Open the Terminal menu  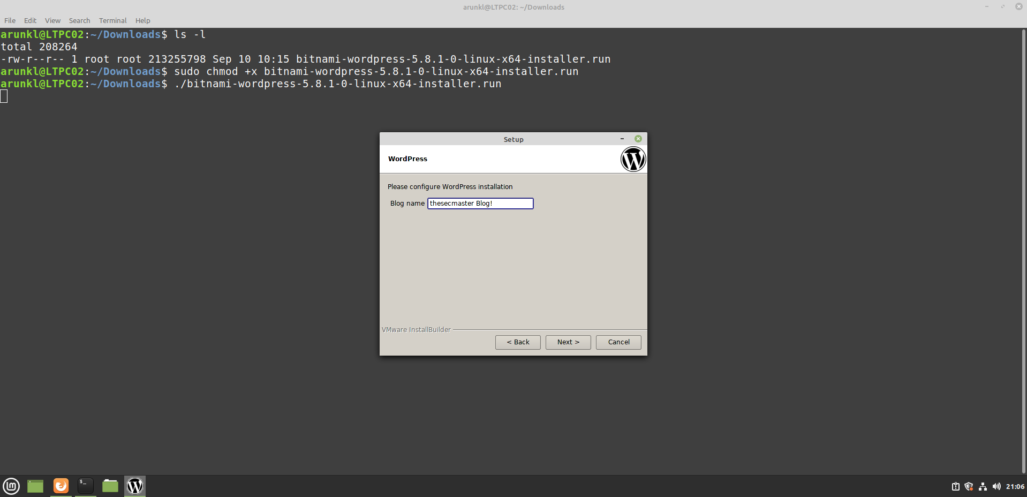pos(112,20)
